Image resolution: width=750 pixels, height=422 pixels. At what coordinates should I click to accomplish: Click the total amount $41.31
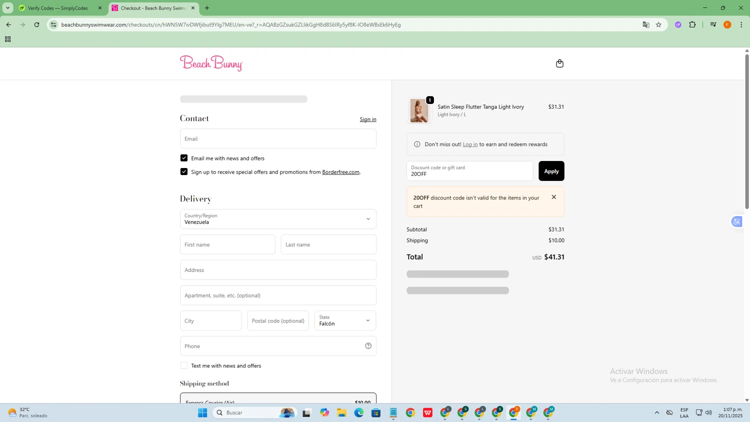pos(554,257)
